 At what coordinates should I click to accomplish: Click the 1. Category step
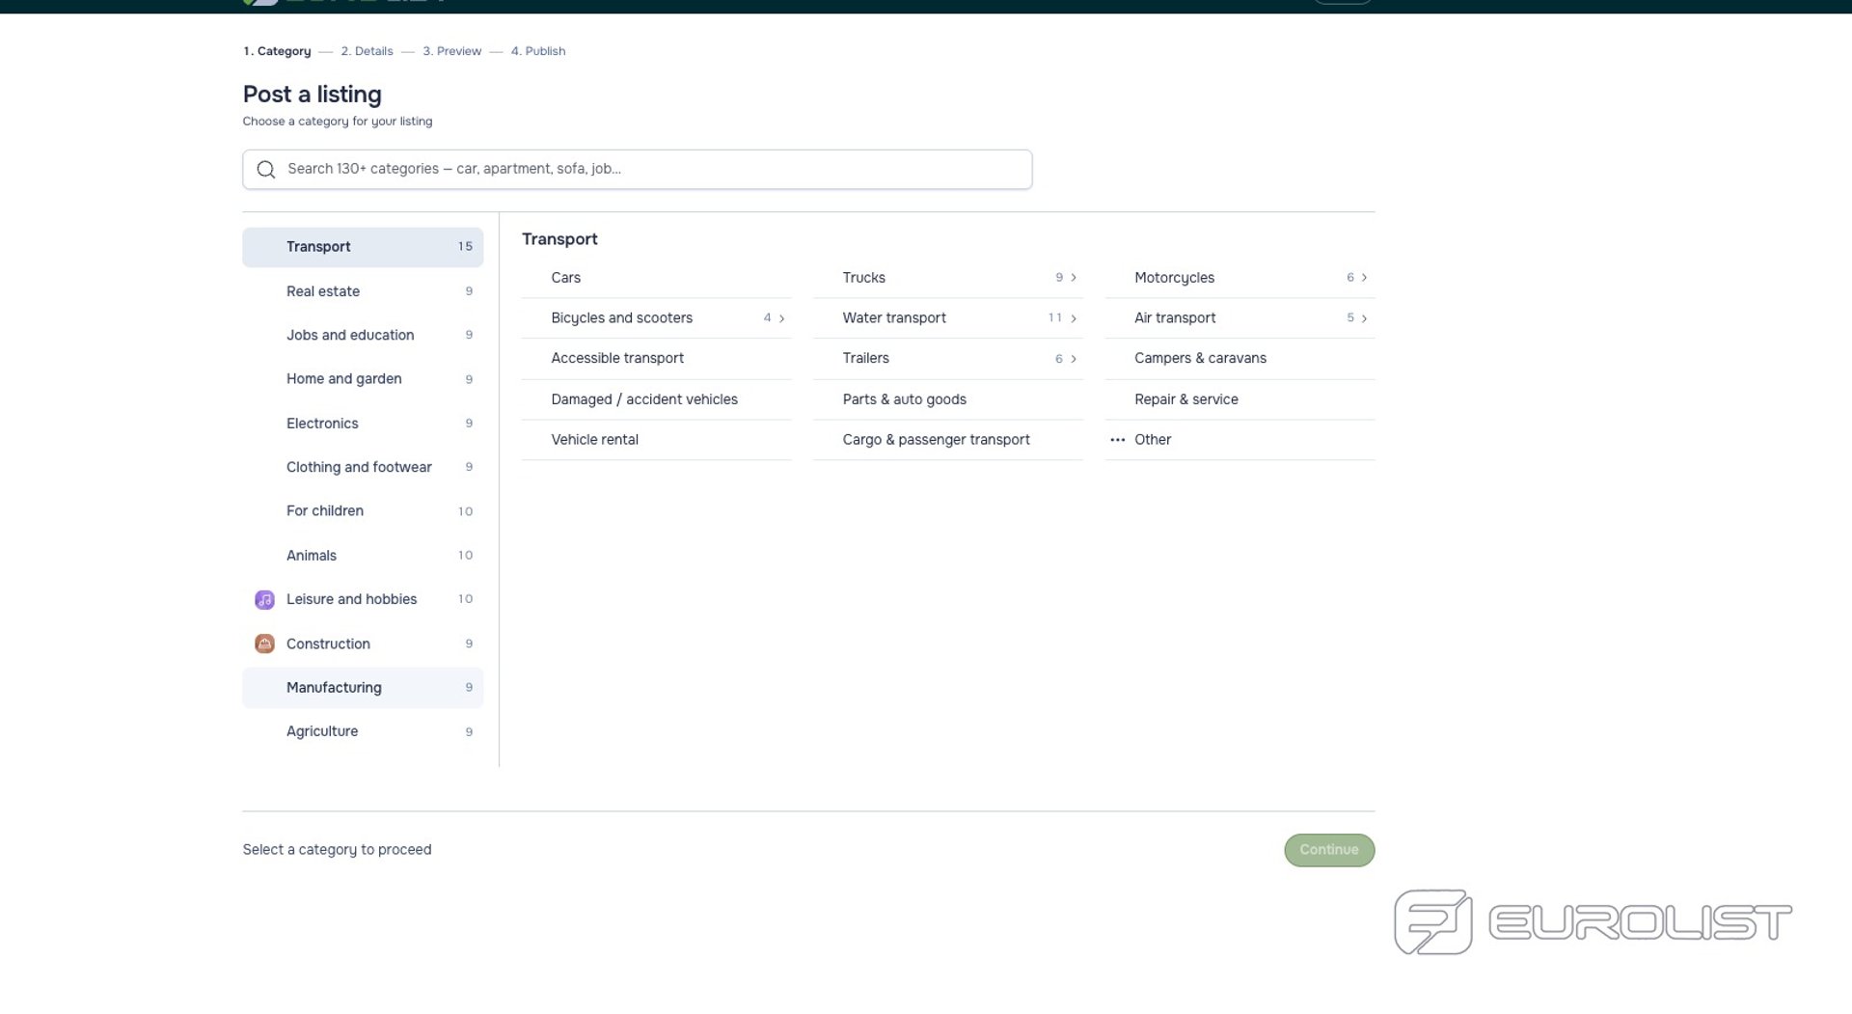tap(277, 51)
